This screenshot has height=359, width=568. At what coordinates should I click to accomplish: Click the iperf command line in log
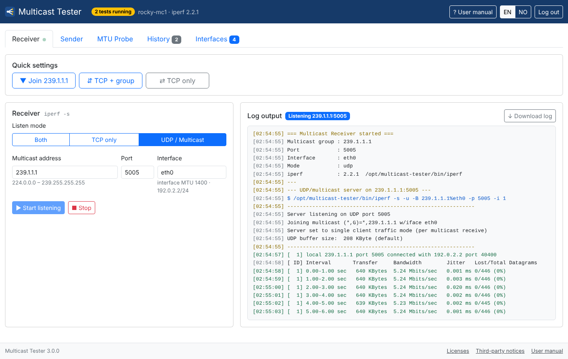pos(379,198)
